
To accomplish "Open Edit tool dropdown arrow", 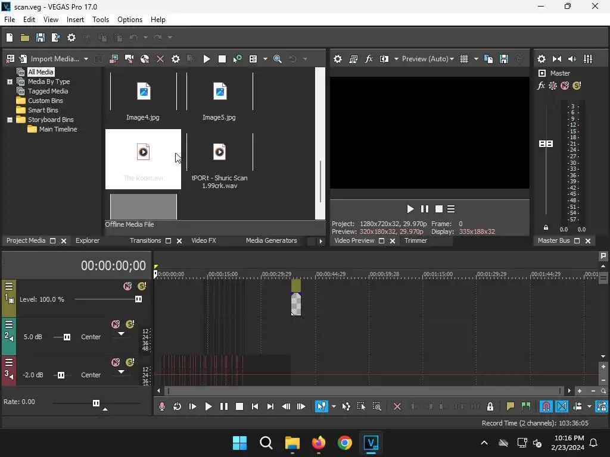I will pos(334,406).
